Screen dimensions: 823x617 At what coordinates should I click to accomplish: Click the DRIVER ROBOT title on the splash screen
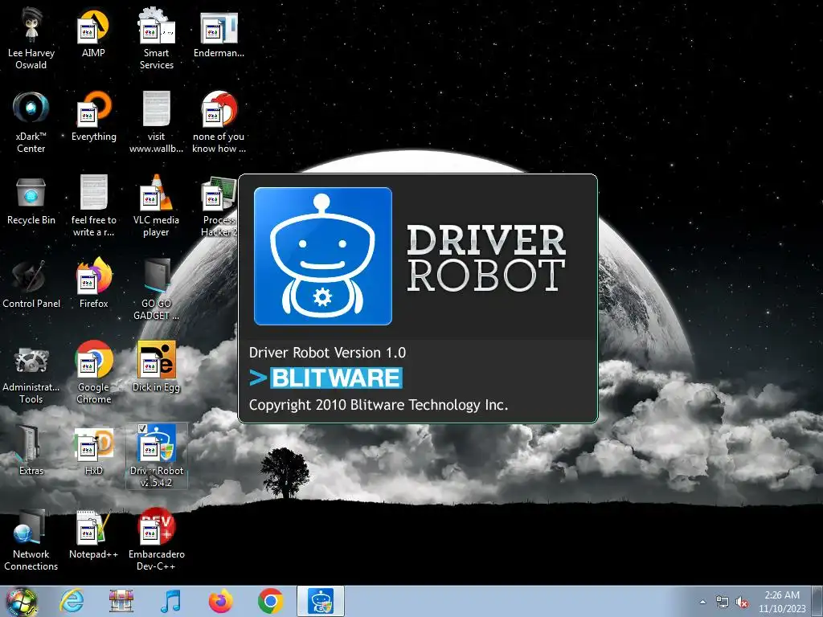pyautogui.click(x=486, y=258)
